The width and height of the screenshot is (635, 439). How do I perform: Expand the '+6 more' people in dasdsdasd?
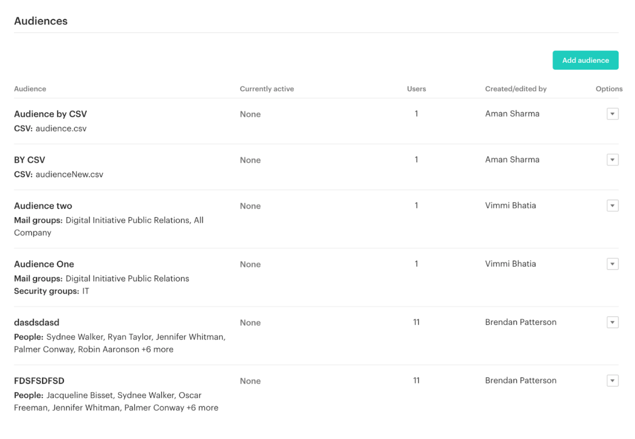click(157, 349)
